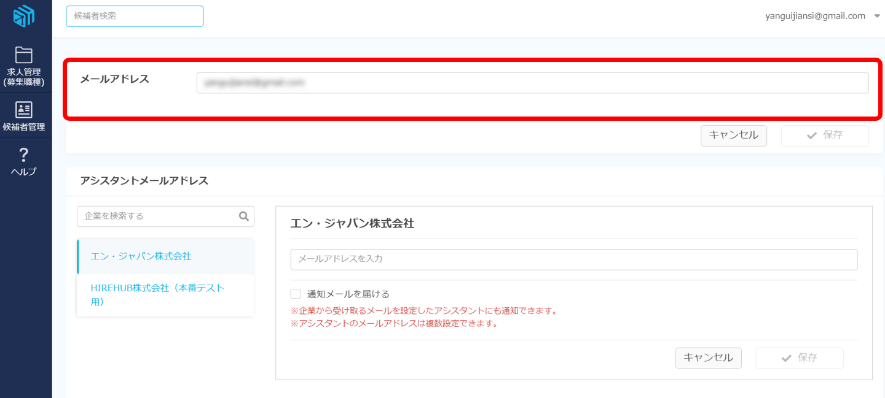Focus the 候補者検索 search box

[135, 17]
